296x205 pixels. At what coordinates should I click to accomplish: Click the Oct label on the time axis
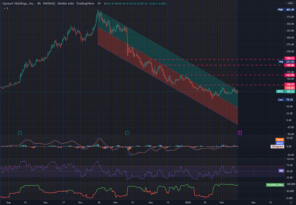pos(80,202)
